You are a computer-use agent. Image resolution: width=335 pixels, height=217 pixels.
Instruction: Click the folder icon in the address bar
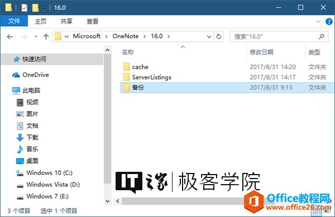coord(58,36)
